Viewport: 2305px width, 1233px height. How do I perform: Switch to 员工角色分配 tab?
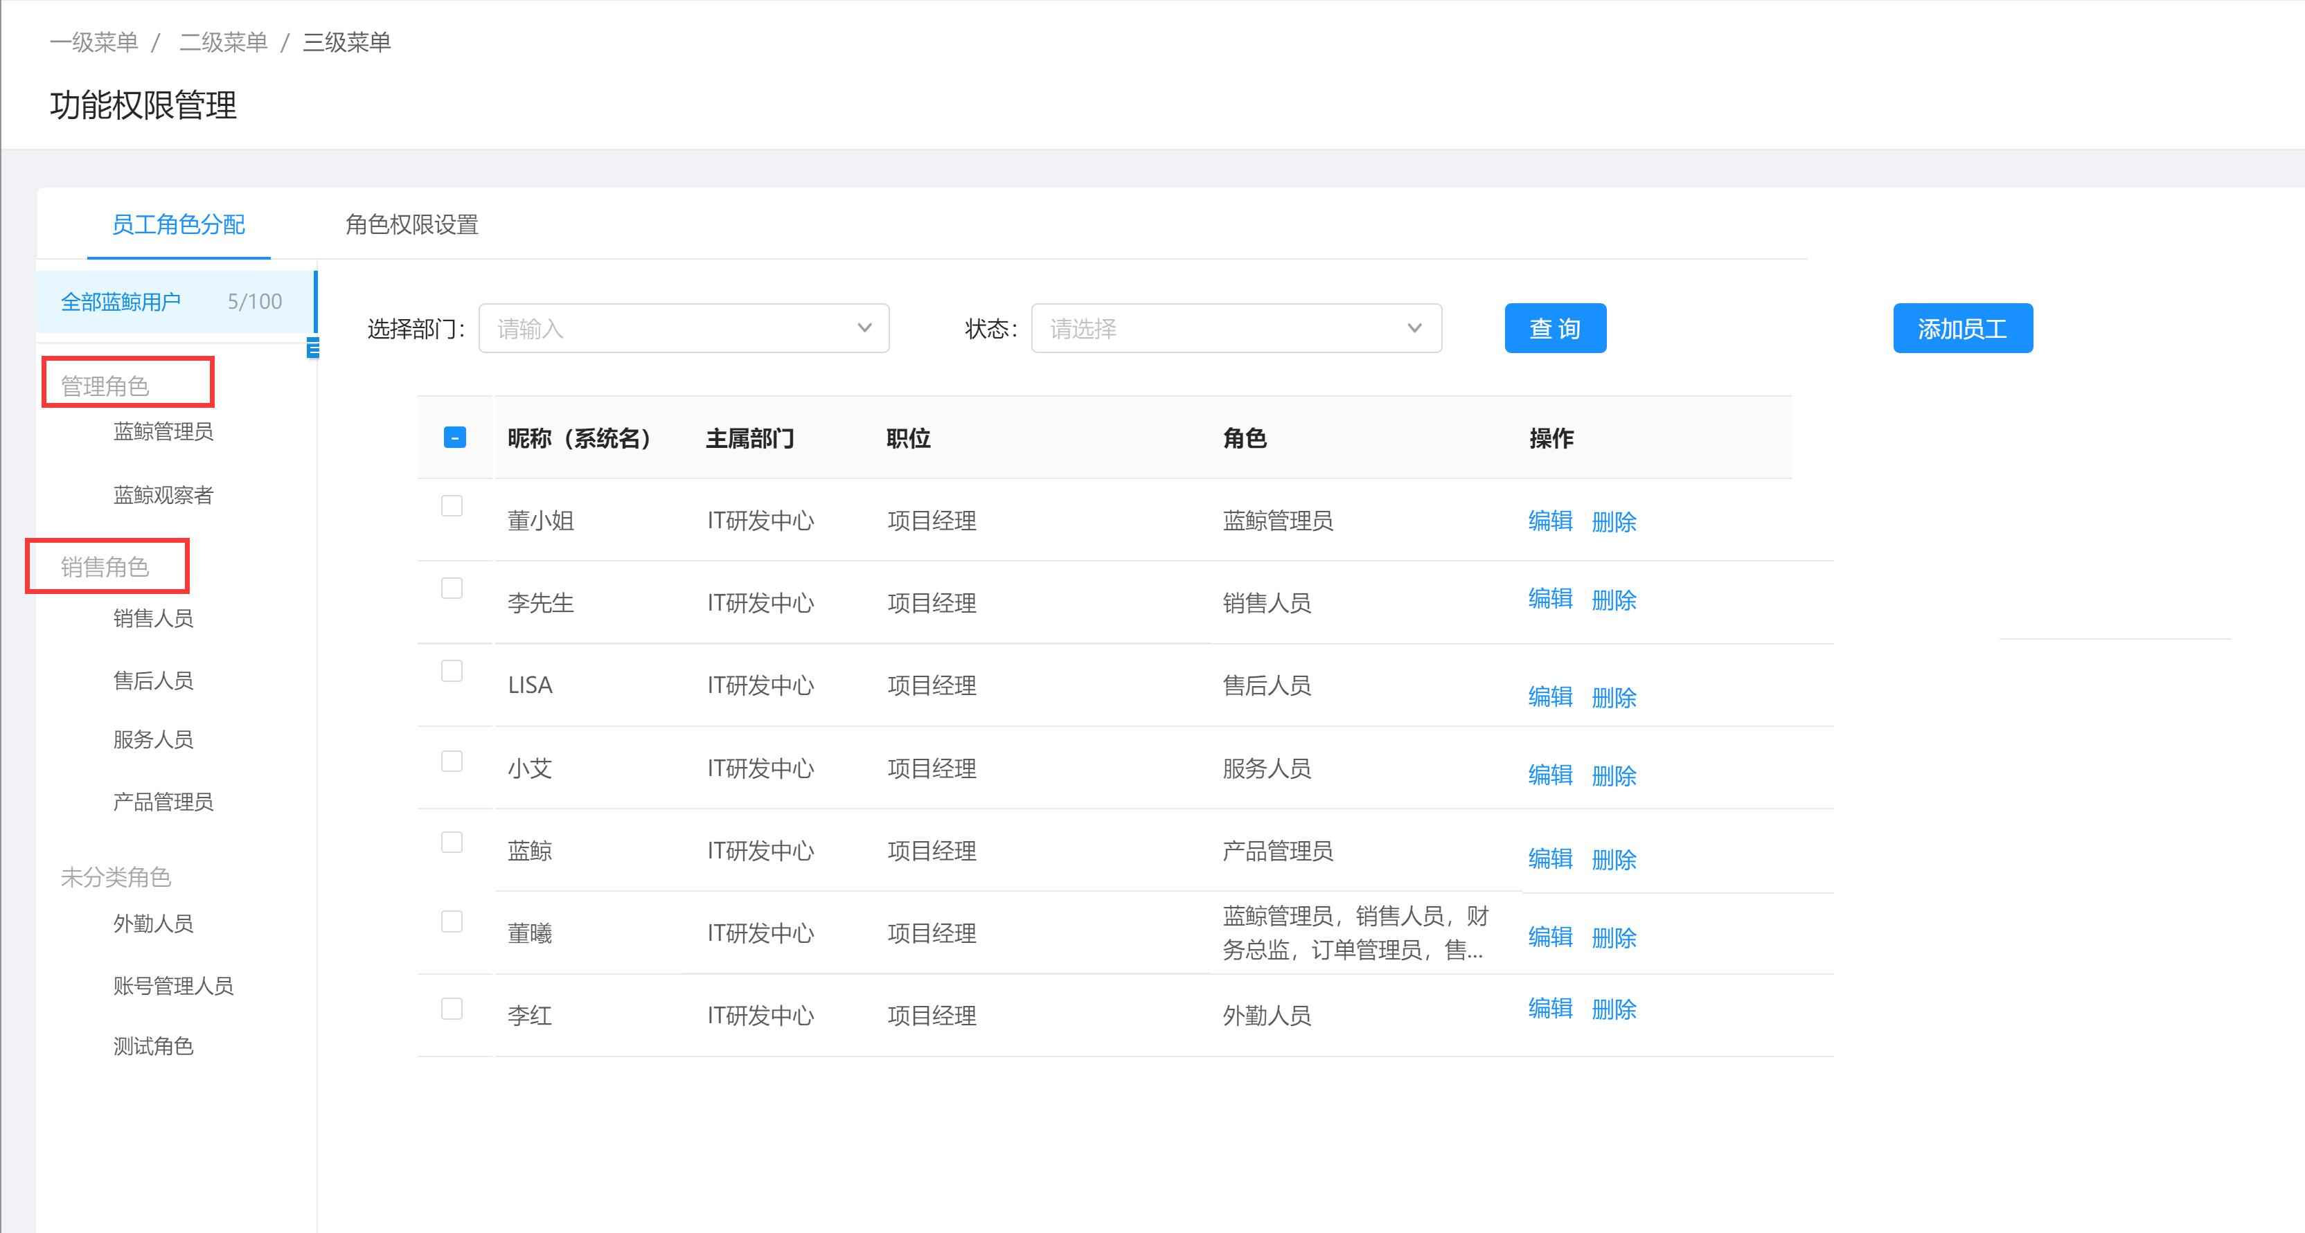coord(178,224)
